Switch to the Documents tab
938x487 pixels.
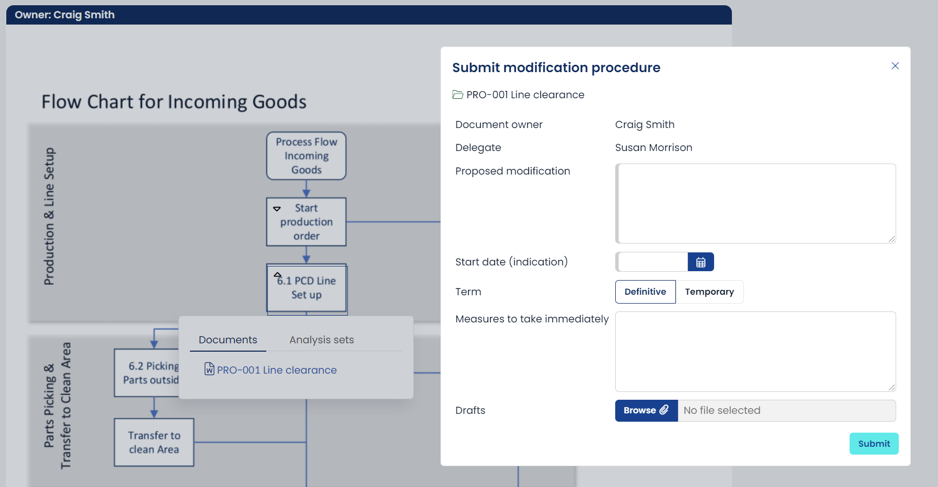click(228, 340)
